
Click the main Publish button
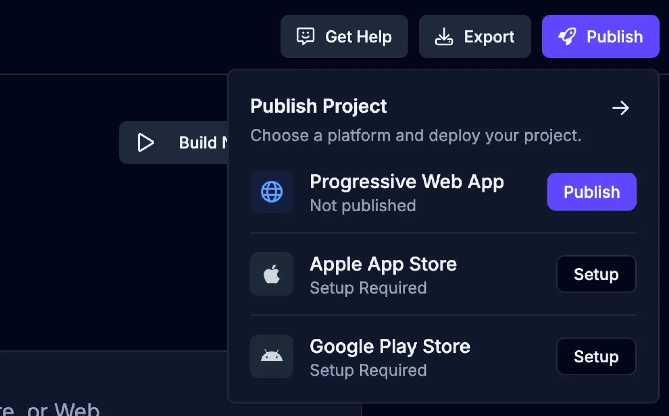[x=600, y=36]
